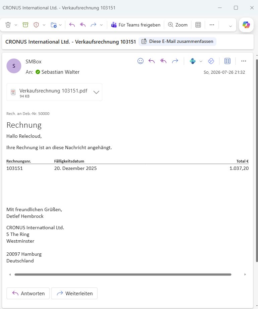Forward from message header
The width and height of the screenshot is (258, 309).
pos(175,61)
